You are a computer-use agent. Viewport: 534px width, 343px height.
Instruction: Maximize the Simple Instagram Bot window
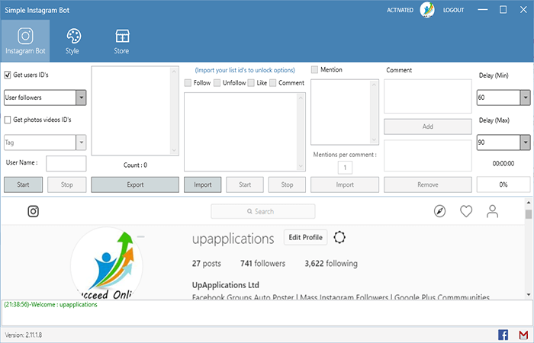[x=503, y=9]
